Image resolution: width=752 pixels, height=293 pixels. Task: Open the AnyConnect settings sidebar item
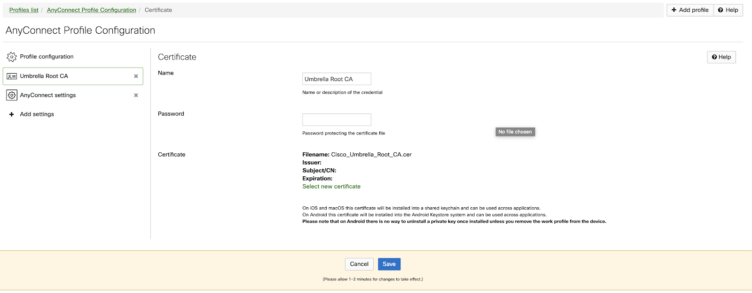pos(73,95)
